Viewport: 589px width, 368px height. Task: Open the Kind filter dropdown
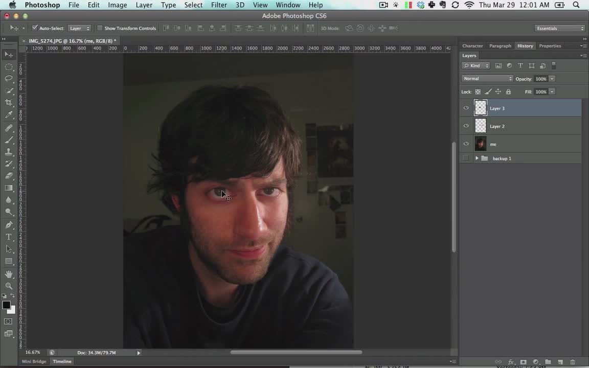[x=476, y=66]
